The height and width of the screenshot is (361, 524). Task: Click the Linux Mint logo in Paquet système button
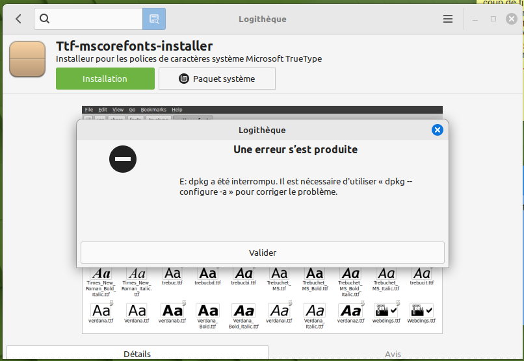tap(184, 79)
